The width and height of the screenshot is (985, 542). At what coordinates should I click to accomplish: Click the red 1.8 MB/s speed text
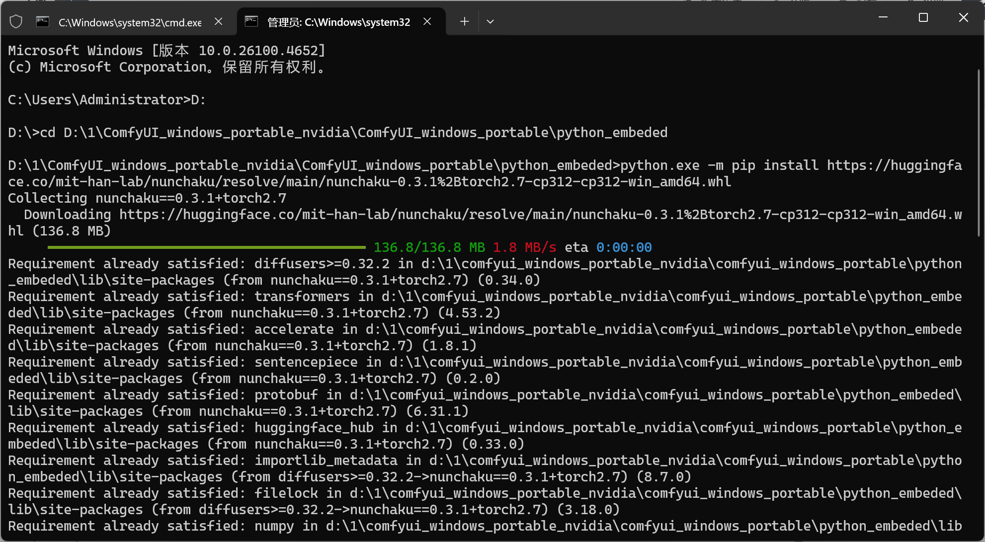pos(524,247)
